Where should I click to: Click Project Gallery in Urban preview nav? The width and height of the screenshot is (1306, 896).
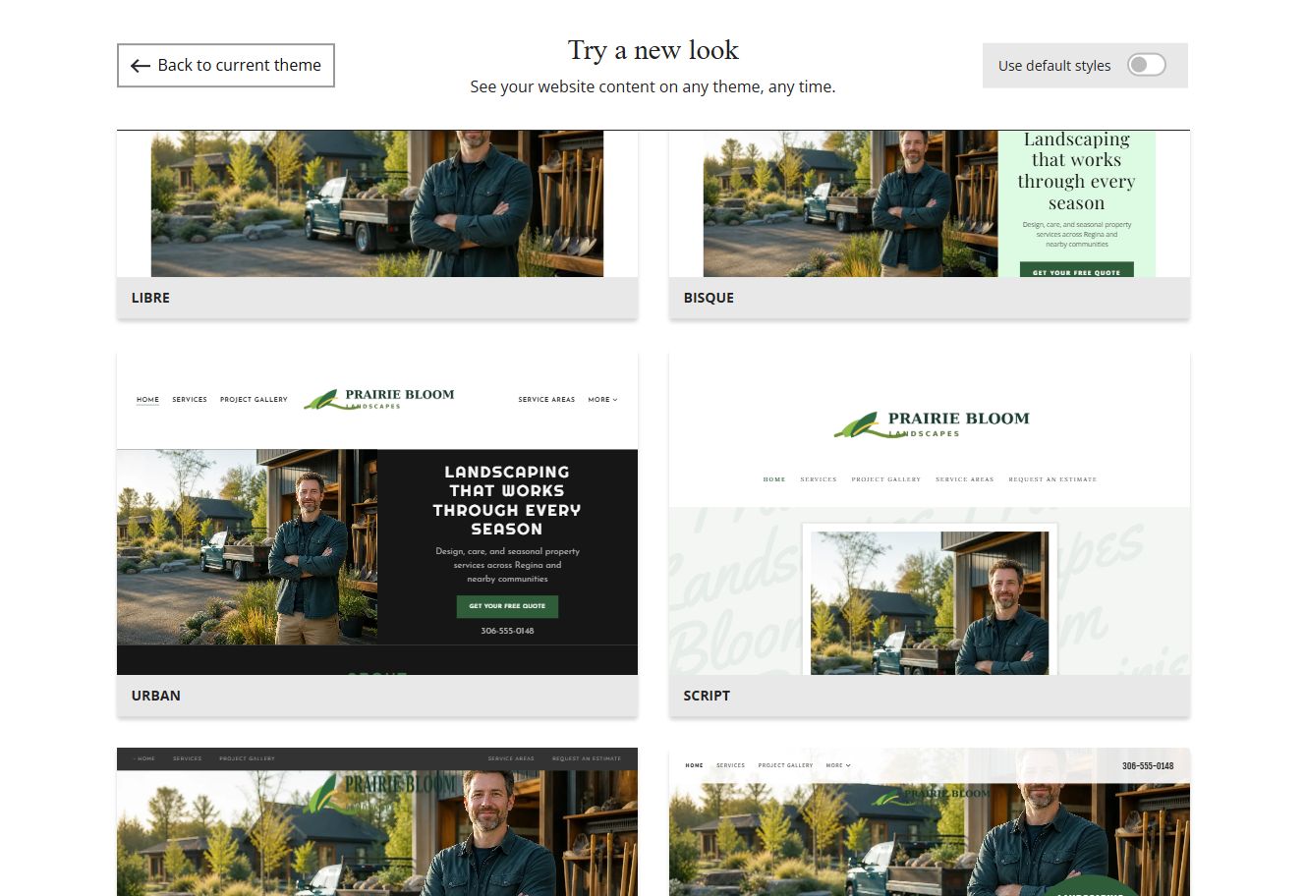[x=254, y=400]
